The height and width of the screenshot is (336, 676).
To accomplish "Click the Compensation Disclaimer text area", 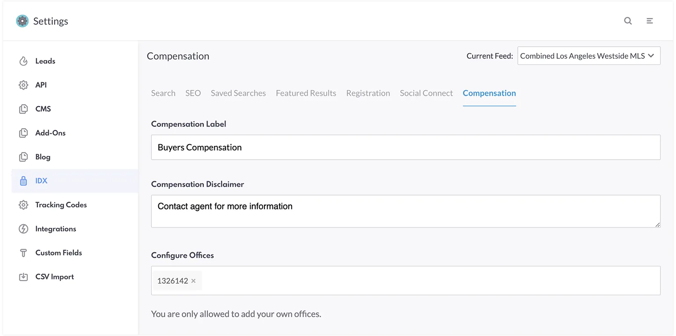I will click(406, 211).
